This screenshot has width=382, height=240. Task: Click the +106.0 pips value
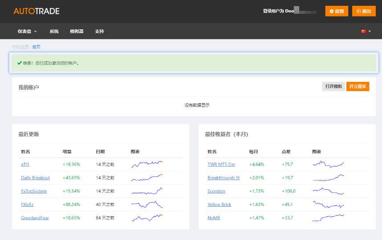289,191
